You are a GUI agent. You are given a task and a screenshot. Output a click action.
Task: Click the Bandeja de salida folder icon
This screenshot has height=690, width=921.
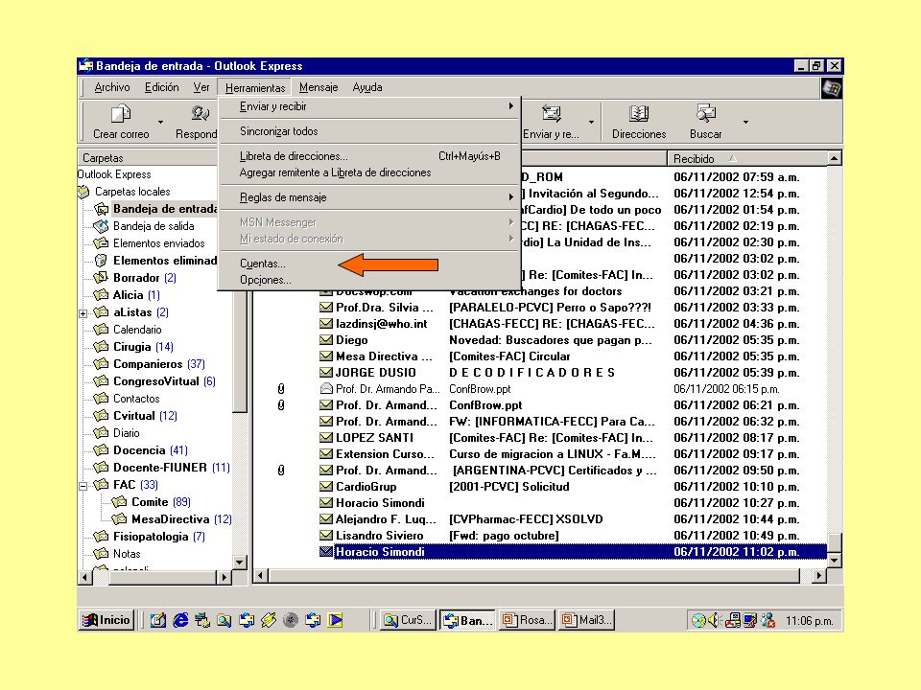pos(101,226)
